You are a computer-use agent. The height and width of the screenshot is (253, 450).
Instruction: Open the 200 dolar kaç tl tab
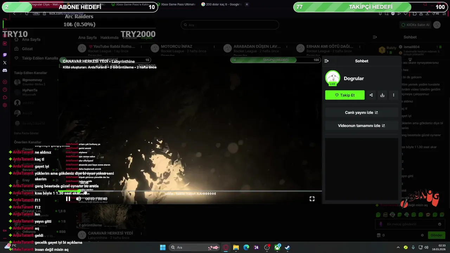(221, 4)
